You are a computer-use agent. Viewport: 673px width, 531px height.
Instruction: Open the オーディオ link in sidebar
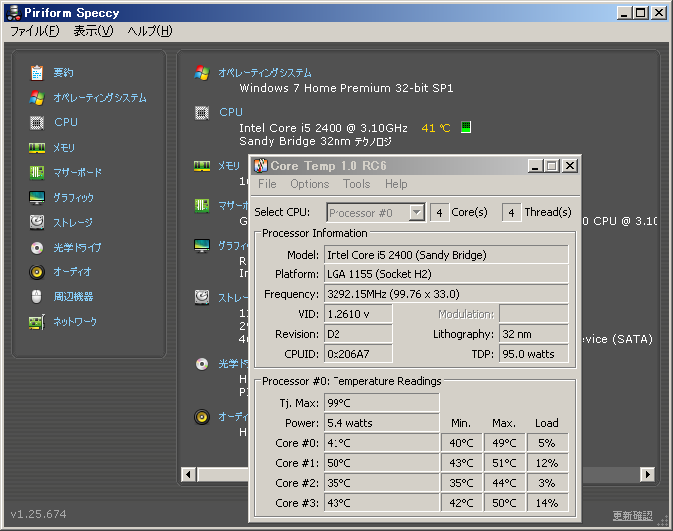click(x=72, y=272)
